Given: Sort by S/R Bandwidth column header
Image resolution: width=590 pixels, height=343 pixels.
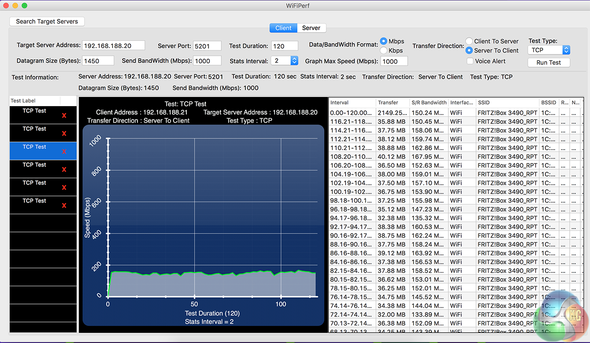Looking at the screenshot, I should 429,102.
